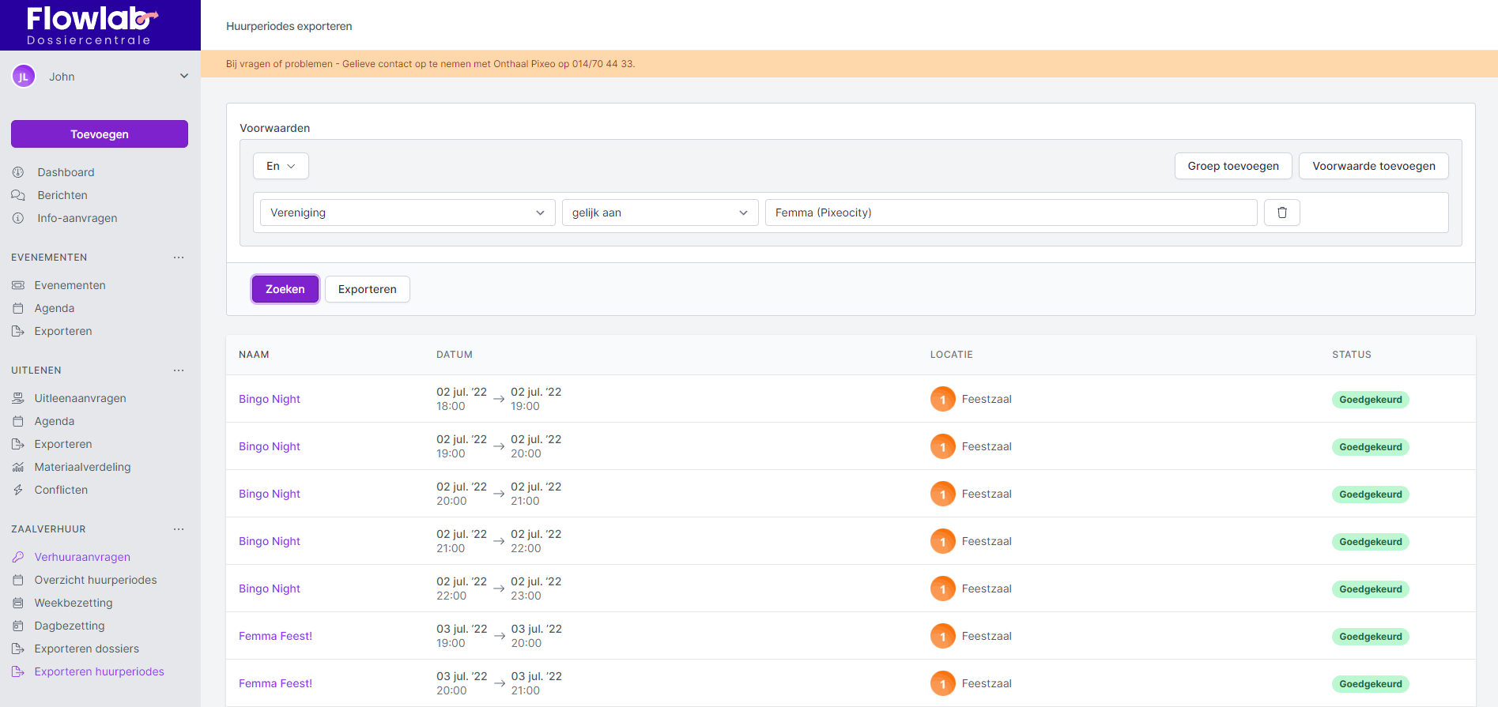Screen dimensions: 1498x707
Task: Click the JL user avatar icon
Action: 24,77
